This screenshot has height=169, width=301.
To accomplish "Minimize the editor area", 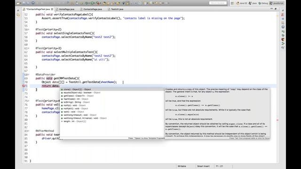I will [271, 9].
